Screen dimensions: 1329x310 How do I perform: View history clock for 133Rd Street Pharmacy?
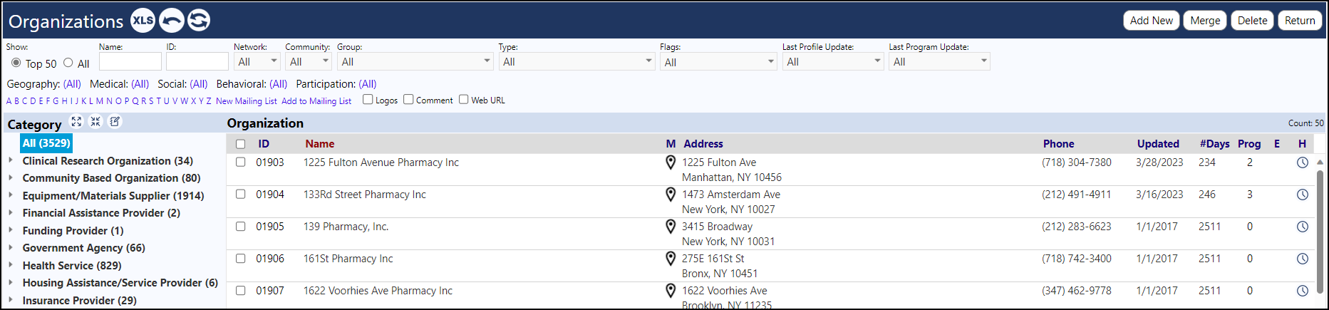click(1303, 195)
